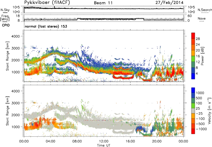Click the Time UT axis label
This screenshot has width=212, height=147.
coord(104,145)
